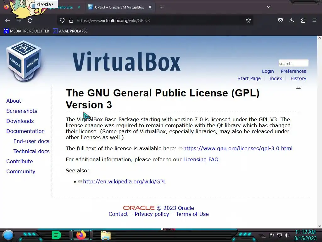This screenshot has width=322, height=242.
Task: View page History
Action: click(x=298, y=78)
